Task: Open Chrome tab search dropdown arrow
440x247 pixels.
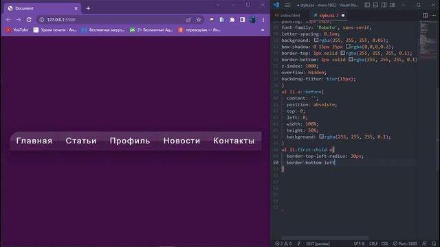Action: (218, 5)
